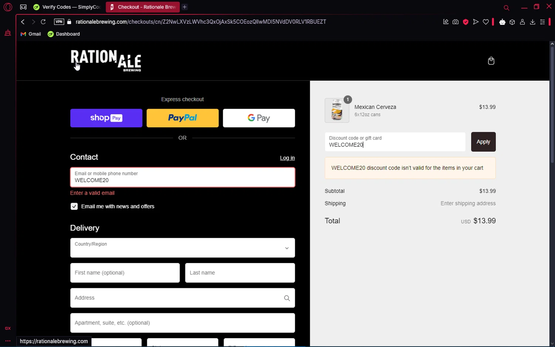Click the site security padlock icon
This screenshot has width=555, height=347.
pos(69,22)
